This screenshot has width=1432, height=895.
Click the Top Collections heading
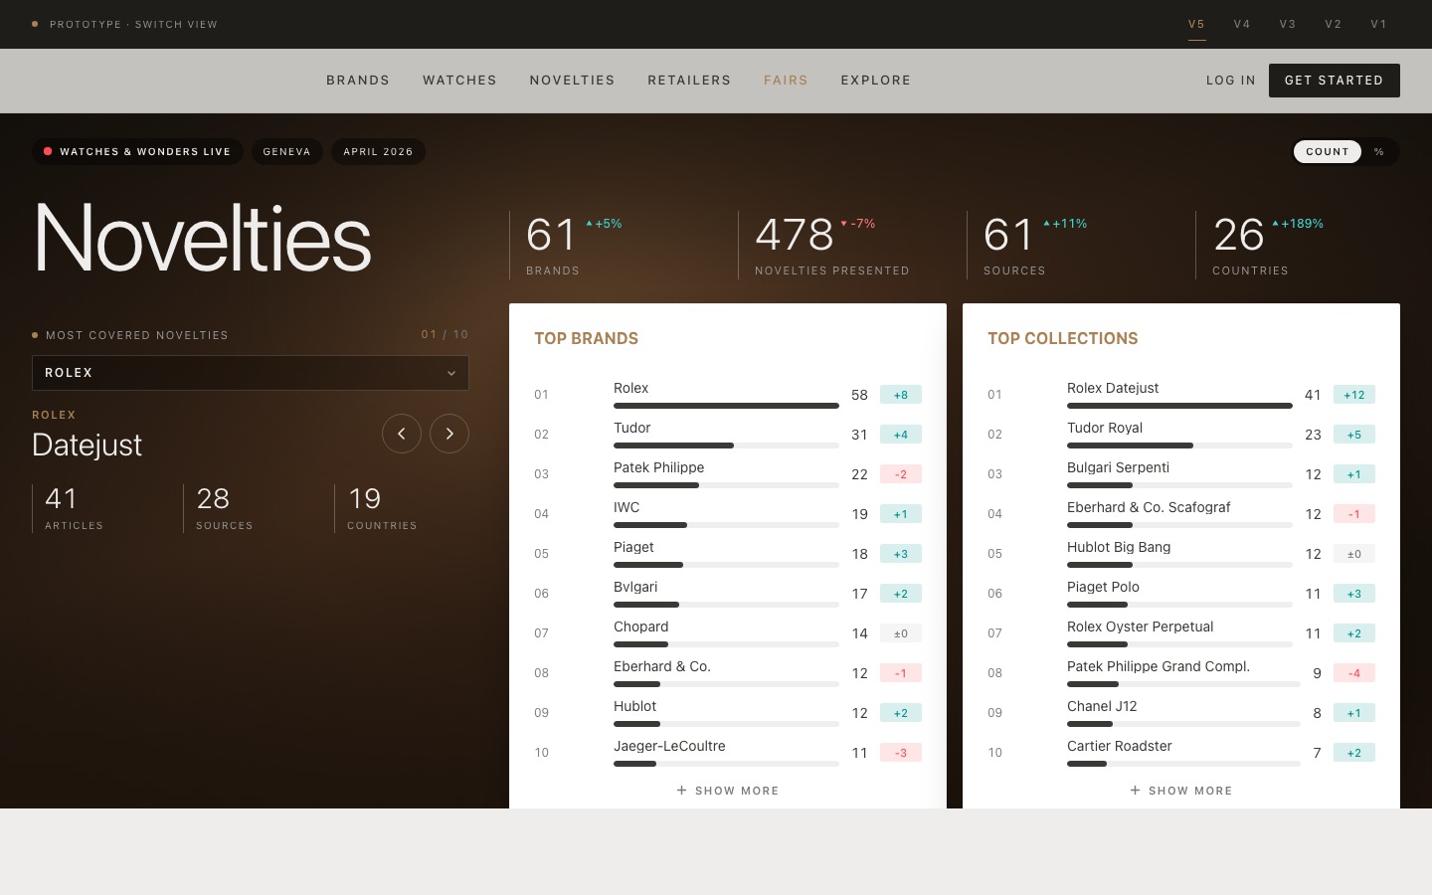[1063, 338]
